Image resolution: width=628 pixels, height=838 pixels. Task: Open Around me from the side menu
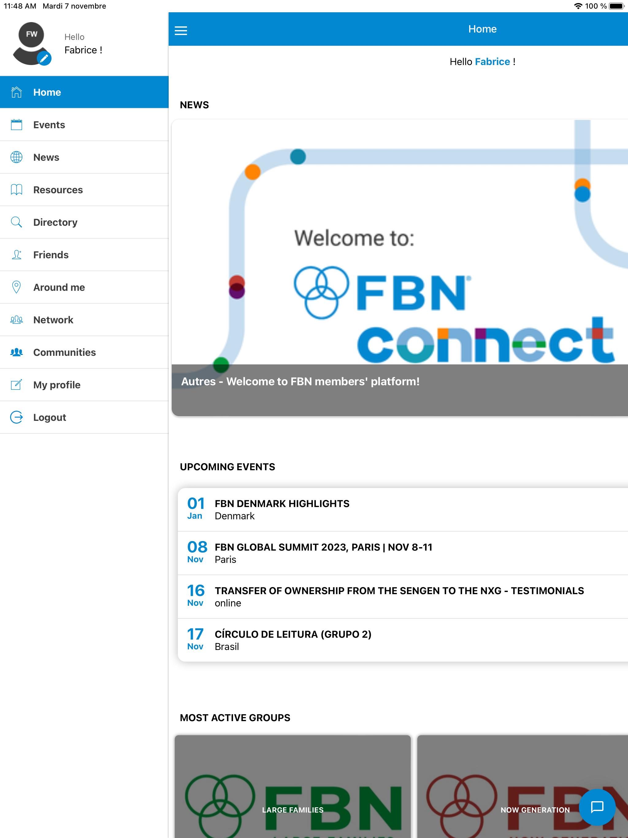[84, 287]
